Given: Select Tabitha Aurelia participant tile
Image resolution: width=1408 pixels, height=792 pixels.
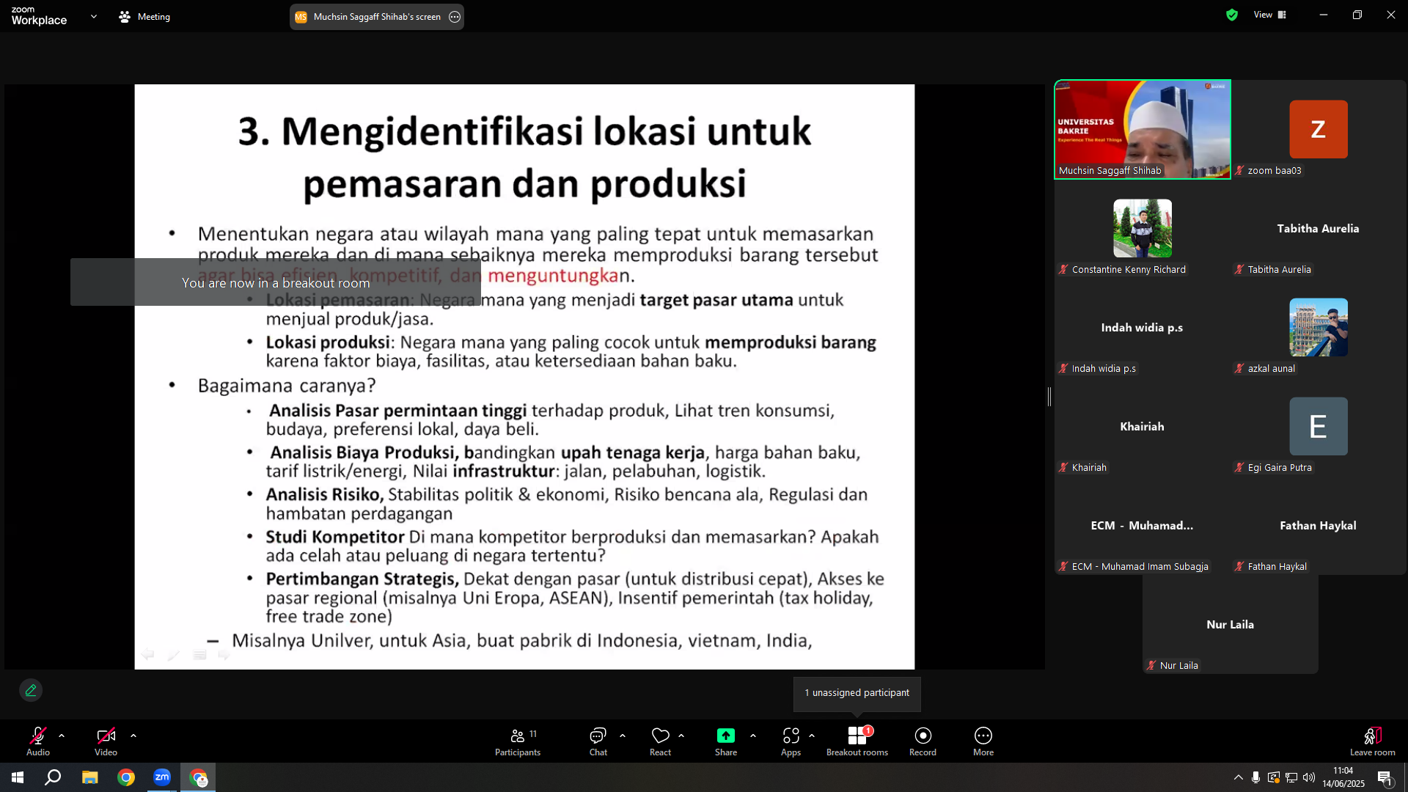Looking at the screenshot, I should tap(1319, 228).
